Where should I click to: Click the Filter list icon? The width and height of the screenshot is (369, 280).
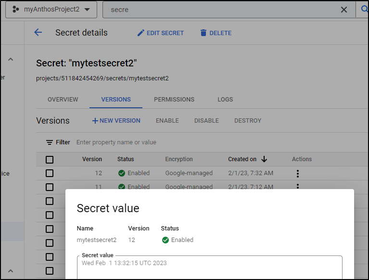click(x=50, y=142)
